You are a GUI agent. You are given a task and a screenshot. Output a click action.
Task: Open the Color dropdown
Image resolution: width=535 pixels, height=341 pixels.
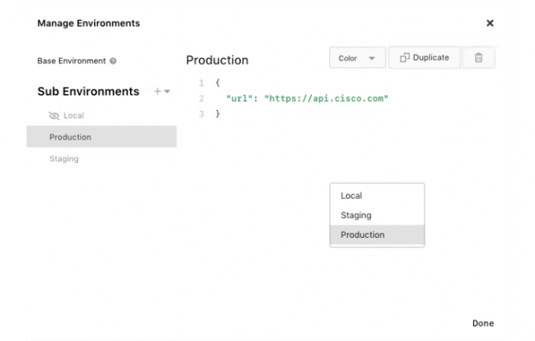357,58
